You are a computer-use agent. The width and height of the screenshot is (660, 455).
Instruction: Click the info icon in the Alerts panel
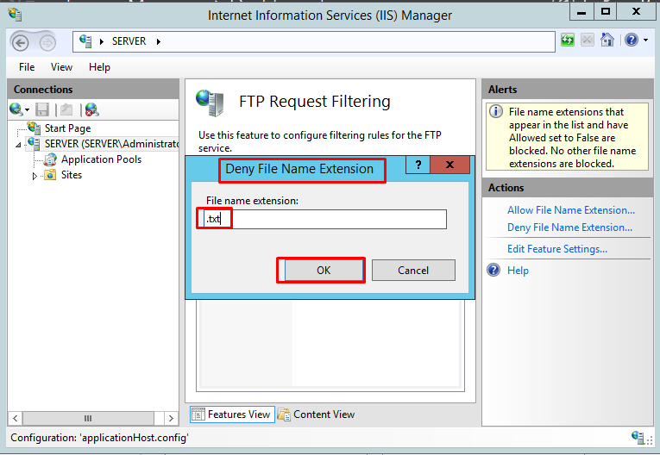pyautogui.click(x=496, y=112)
